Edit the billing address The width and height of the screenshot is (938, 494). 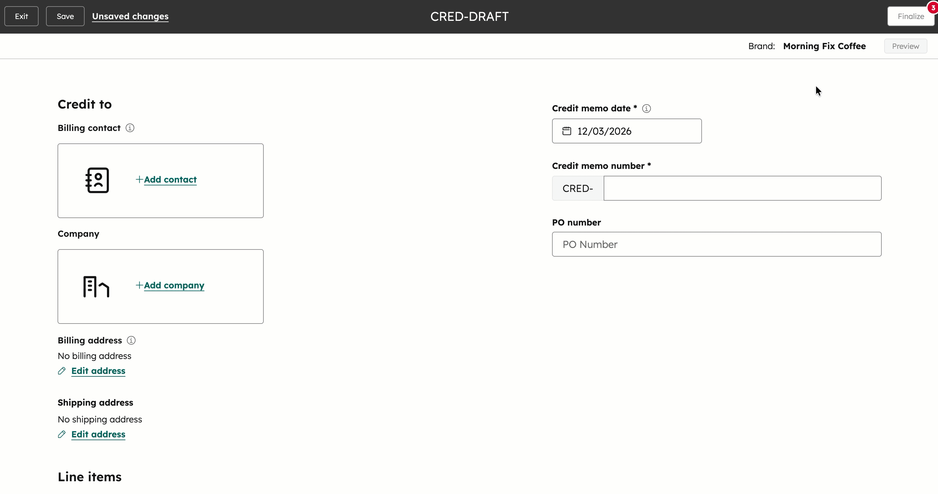click(x=98, y=371)
